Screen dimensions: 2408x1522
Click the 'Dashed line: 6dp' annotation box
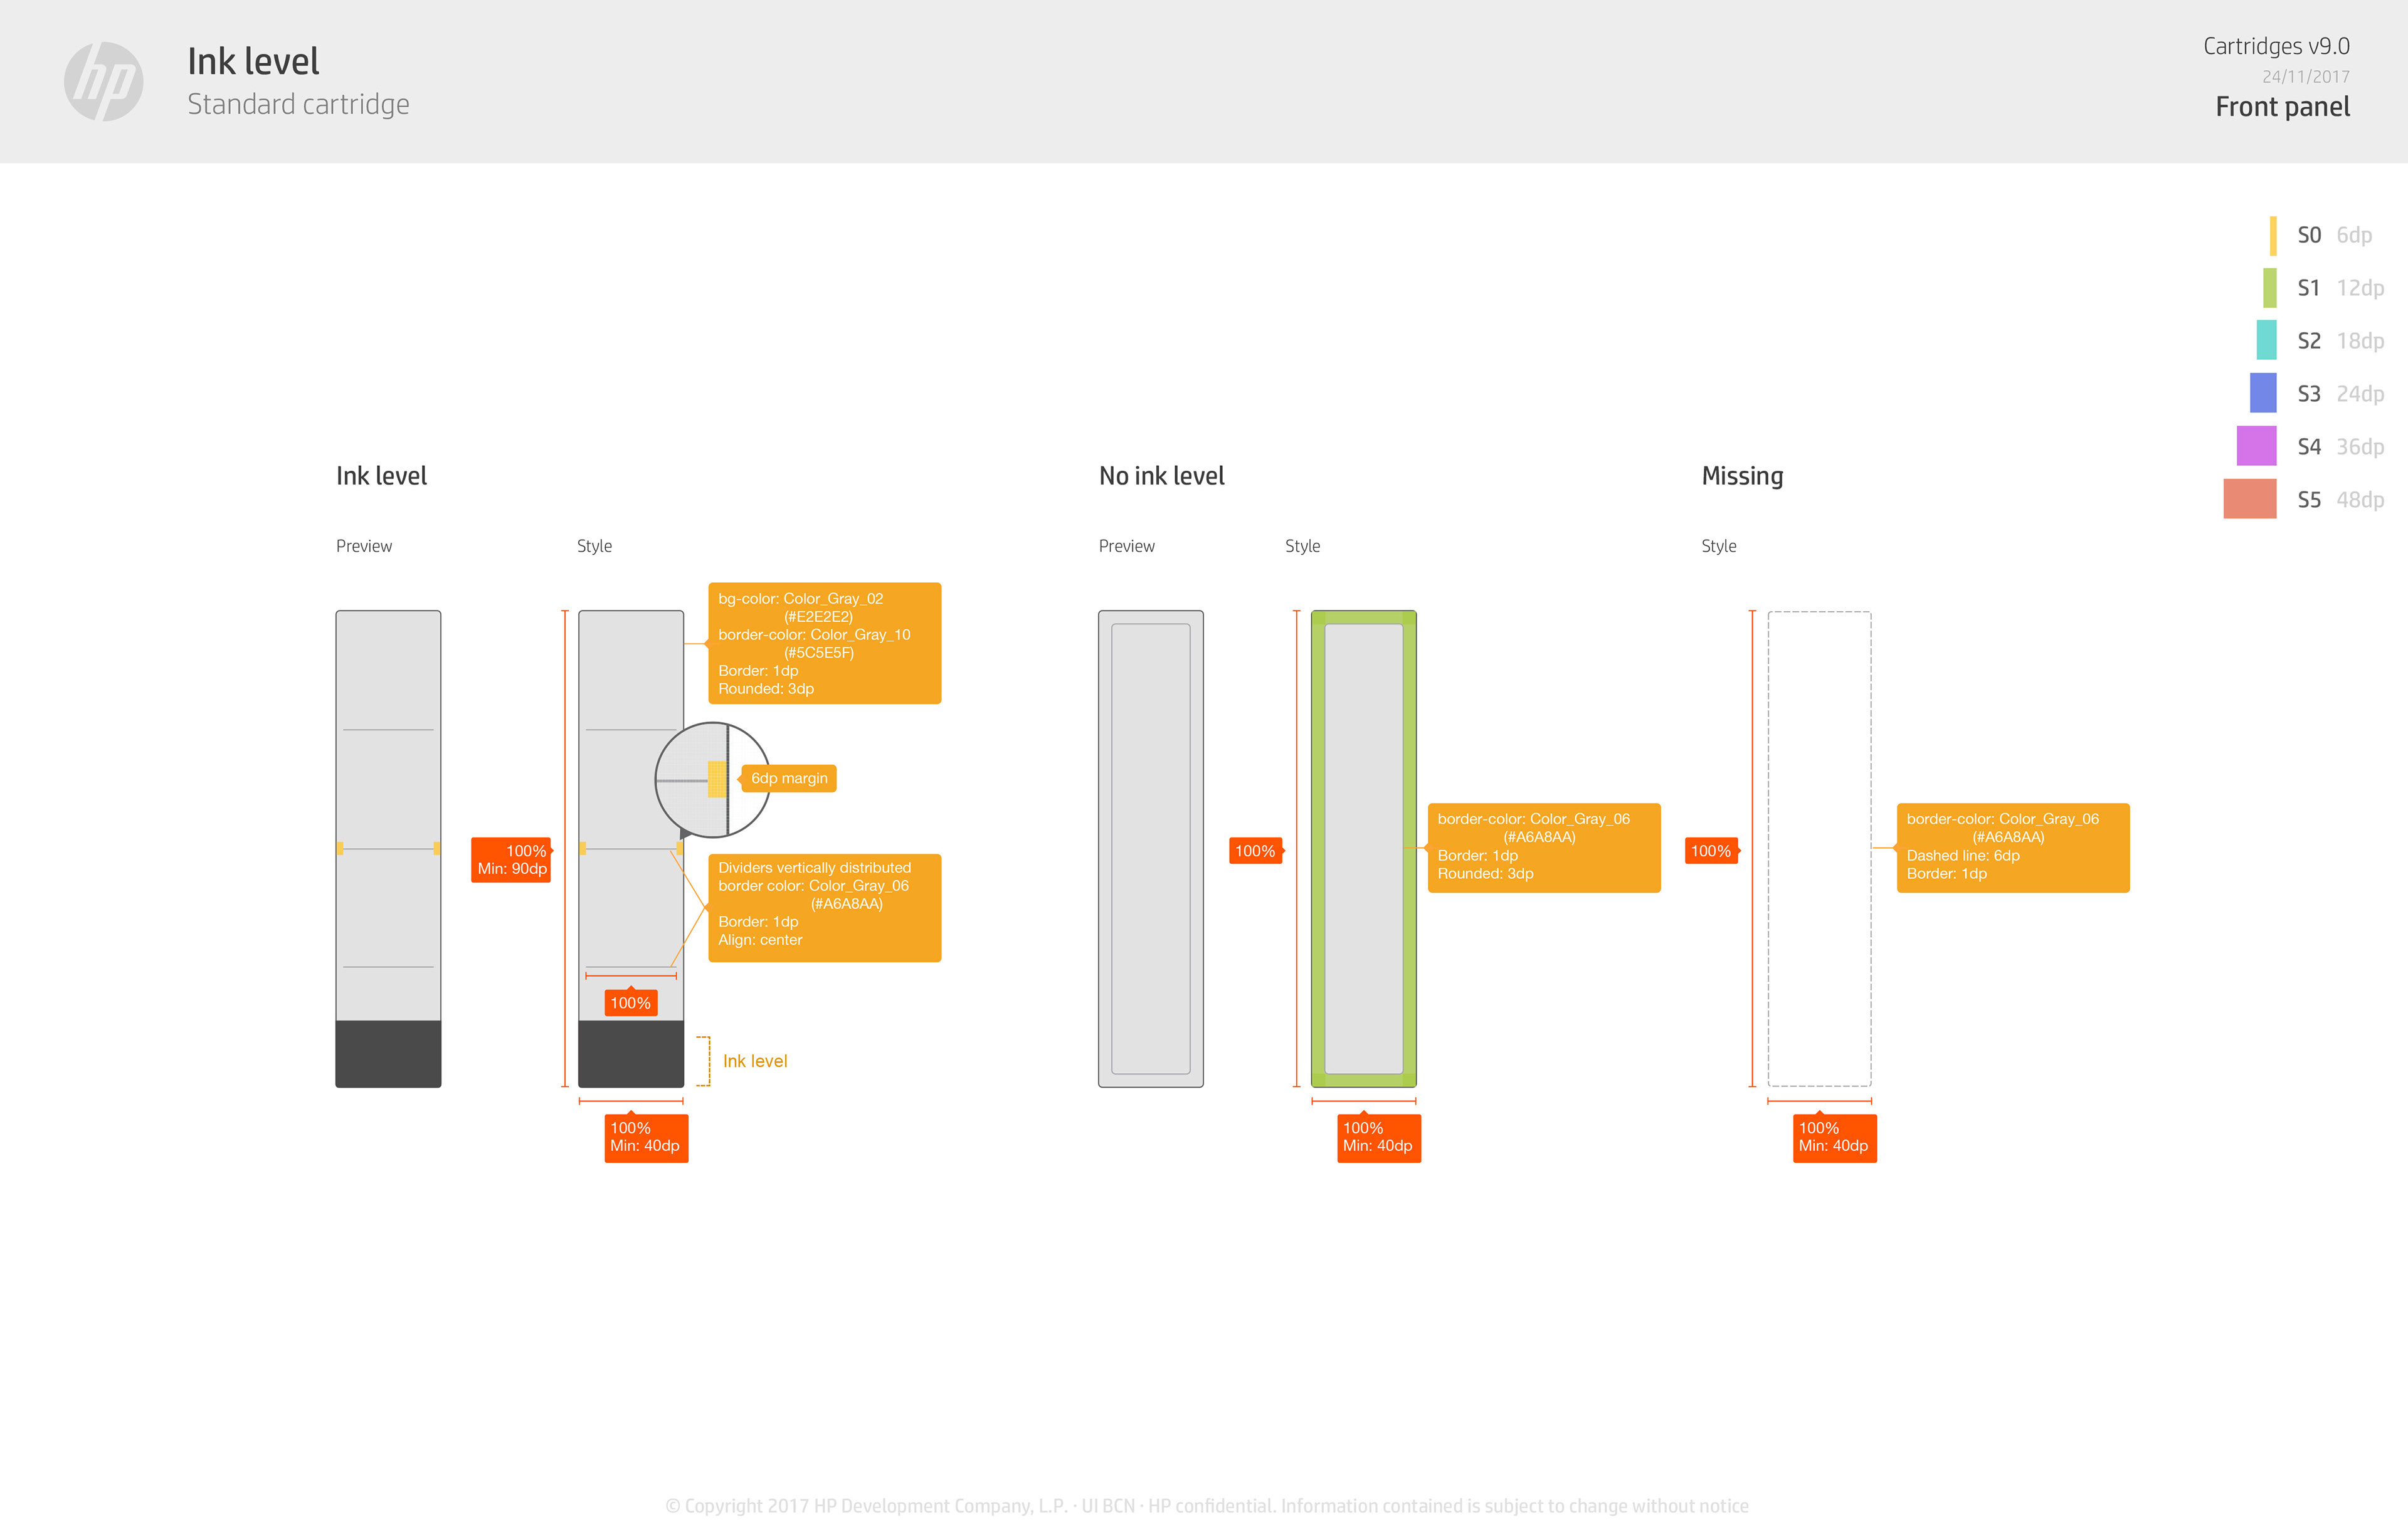point(2012,848)
